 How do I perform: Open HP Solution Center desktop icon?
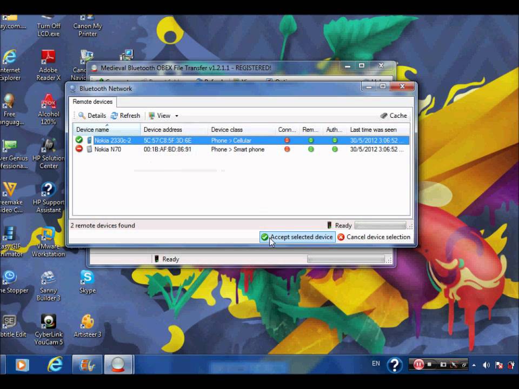click(x=48, y=153)
